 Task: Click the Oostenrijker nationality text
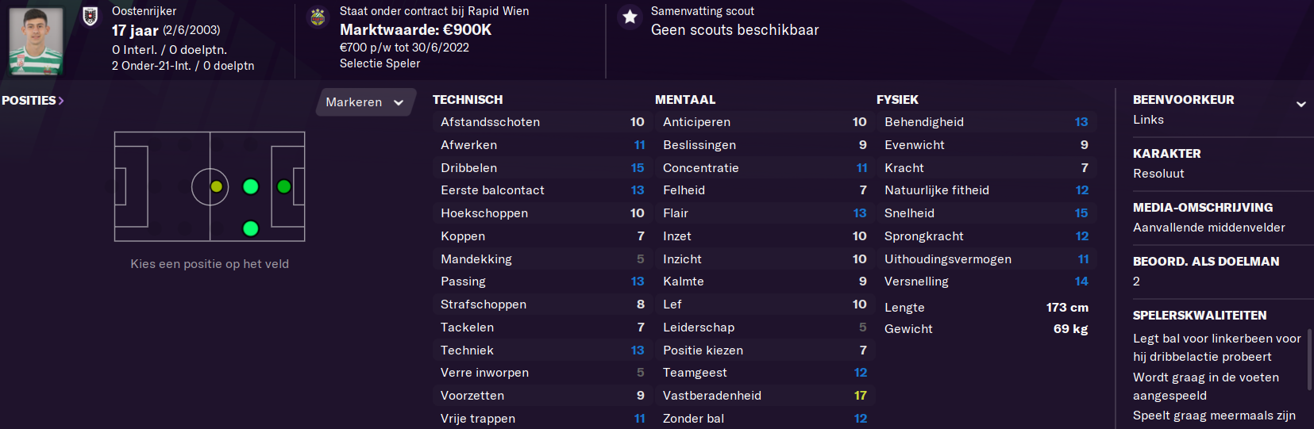[x=144, y=11]
